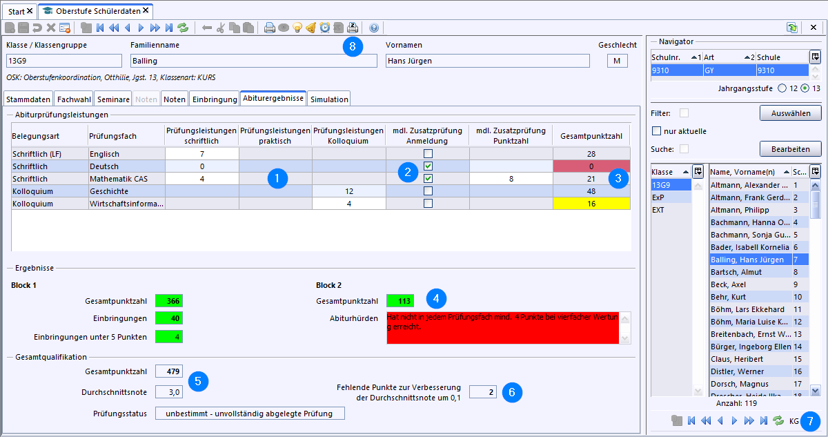Click the green arrow icon at top right

[792, 28]
